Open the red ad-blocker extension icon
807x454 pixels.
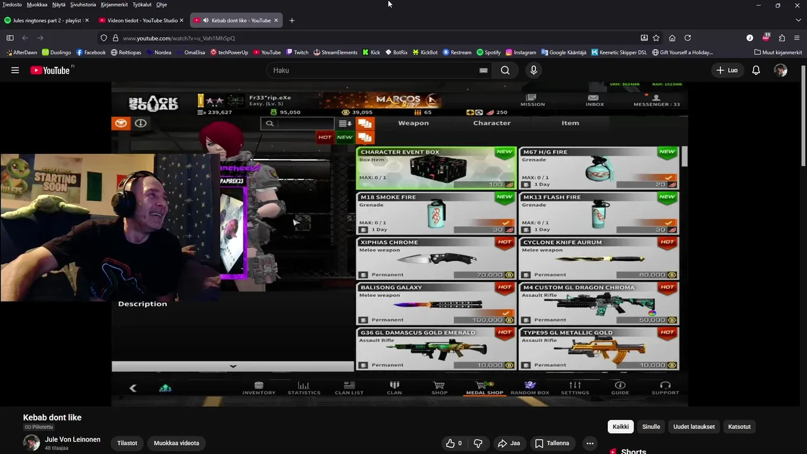point(766,37)
